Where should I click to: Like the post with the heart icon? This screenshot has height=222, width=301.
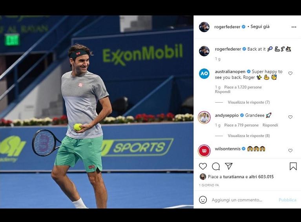coord(203,166)
